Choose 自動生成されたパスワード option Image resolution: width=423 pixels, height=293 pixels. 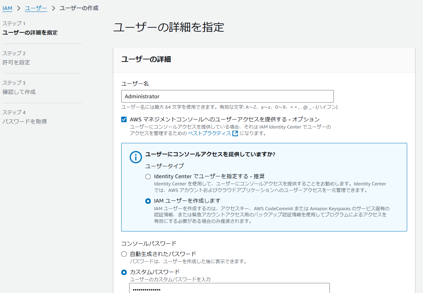point(124,254)
